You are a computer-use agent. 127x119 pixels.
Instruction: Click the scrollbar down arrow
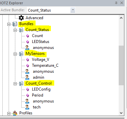click(121, 113)
